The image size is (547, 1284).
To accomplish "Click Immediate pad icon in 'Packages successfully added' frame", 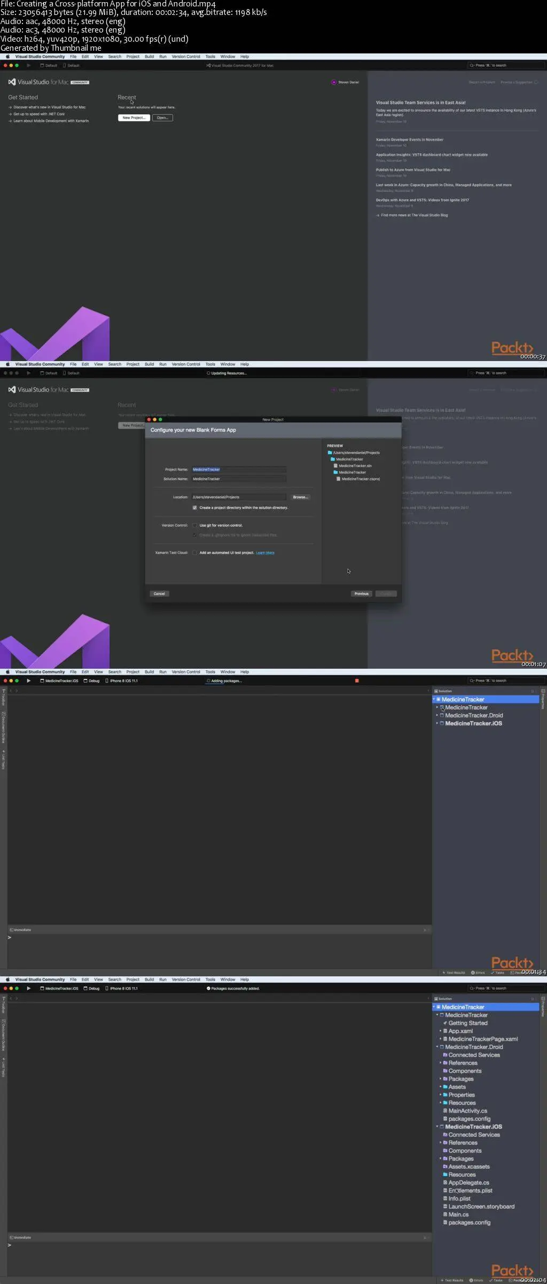I will coord(11,1238).
